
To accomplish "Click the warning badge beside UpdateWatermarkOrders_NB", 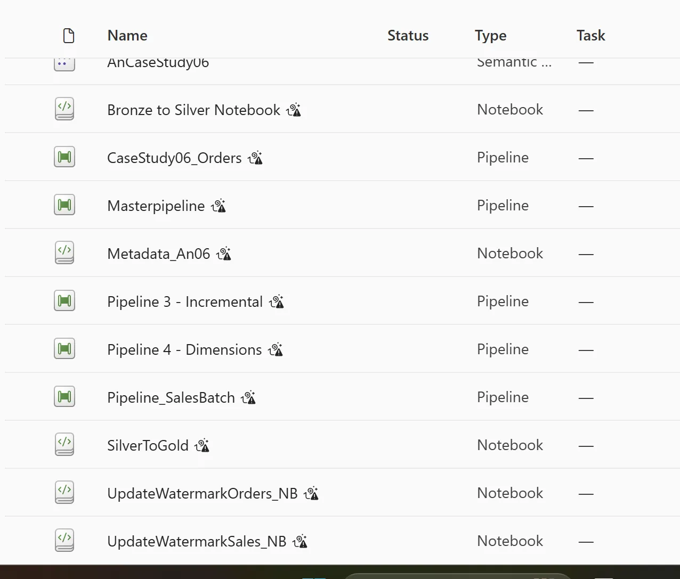I will (x=311, y=493).
